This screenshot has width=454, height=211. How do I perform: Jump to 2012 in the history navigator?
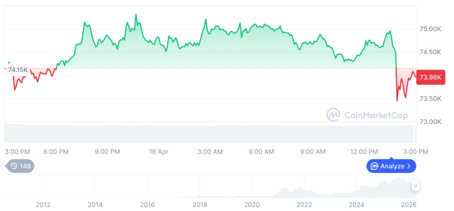[x=43, y=204]
